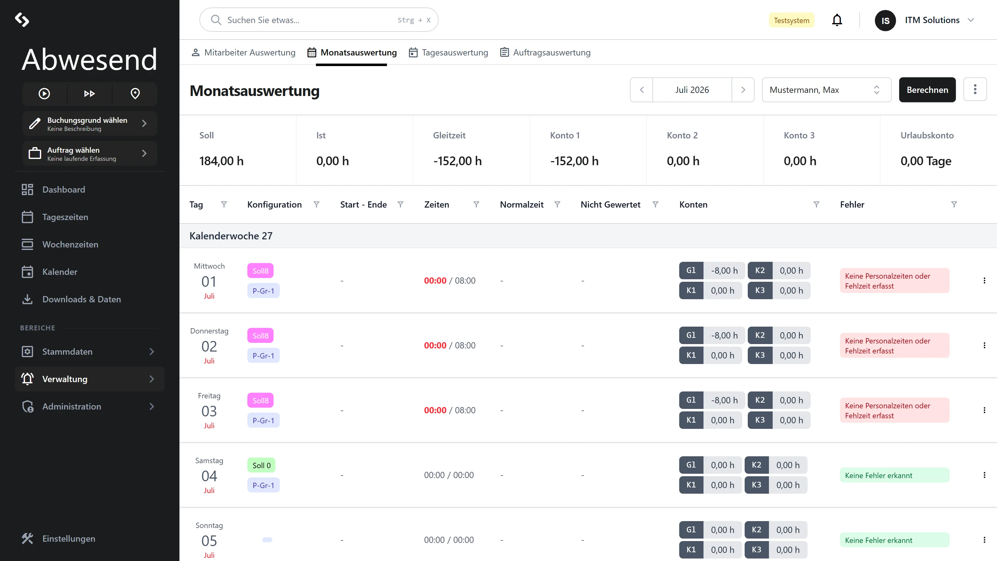Viewport: 997px width, 561px height.
Task: Start time tracking with the play icon
Action: (44, 93)
